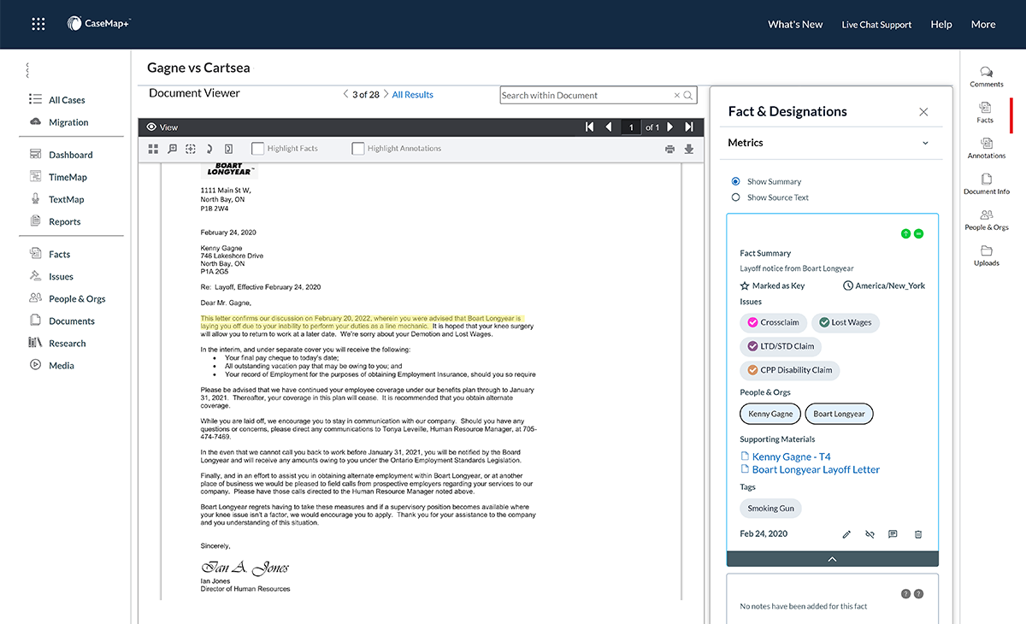Click the pencil icon to edit the fact
The width and height of the screenshot is (1026, 624).
846,533
